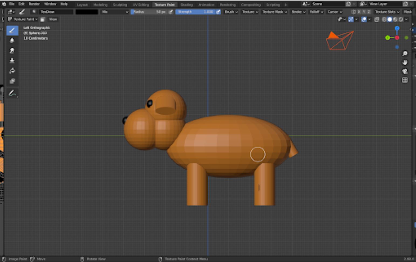Screen dimensions: 416x262
Task: Choose the Smear tool
Action: pyautogui.click(x=12, y=51)
